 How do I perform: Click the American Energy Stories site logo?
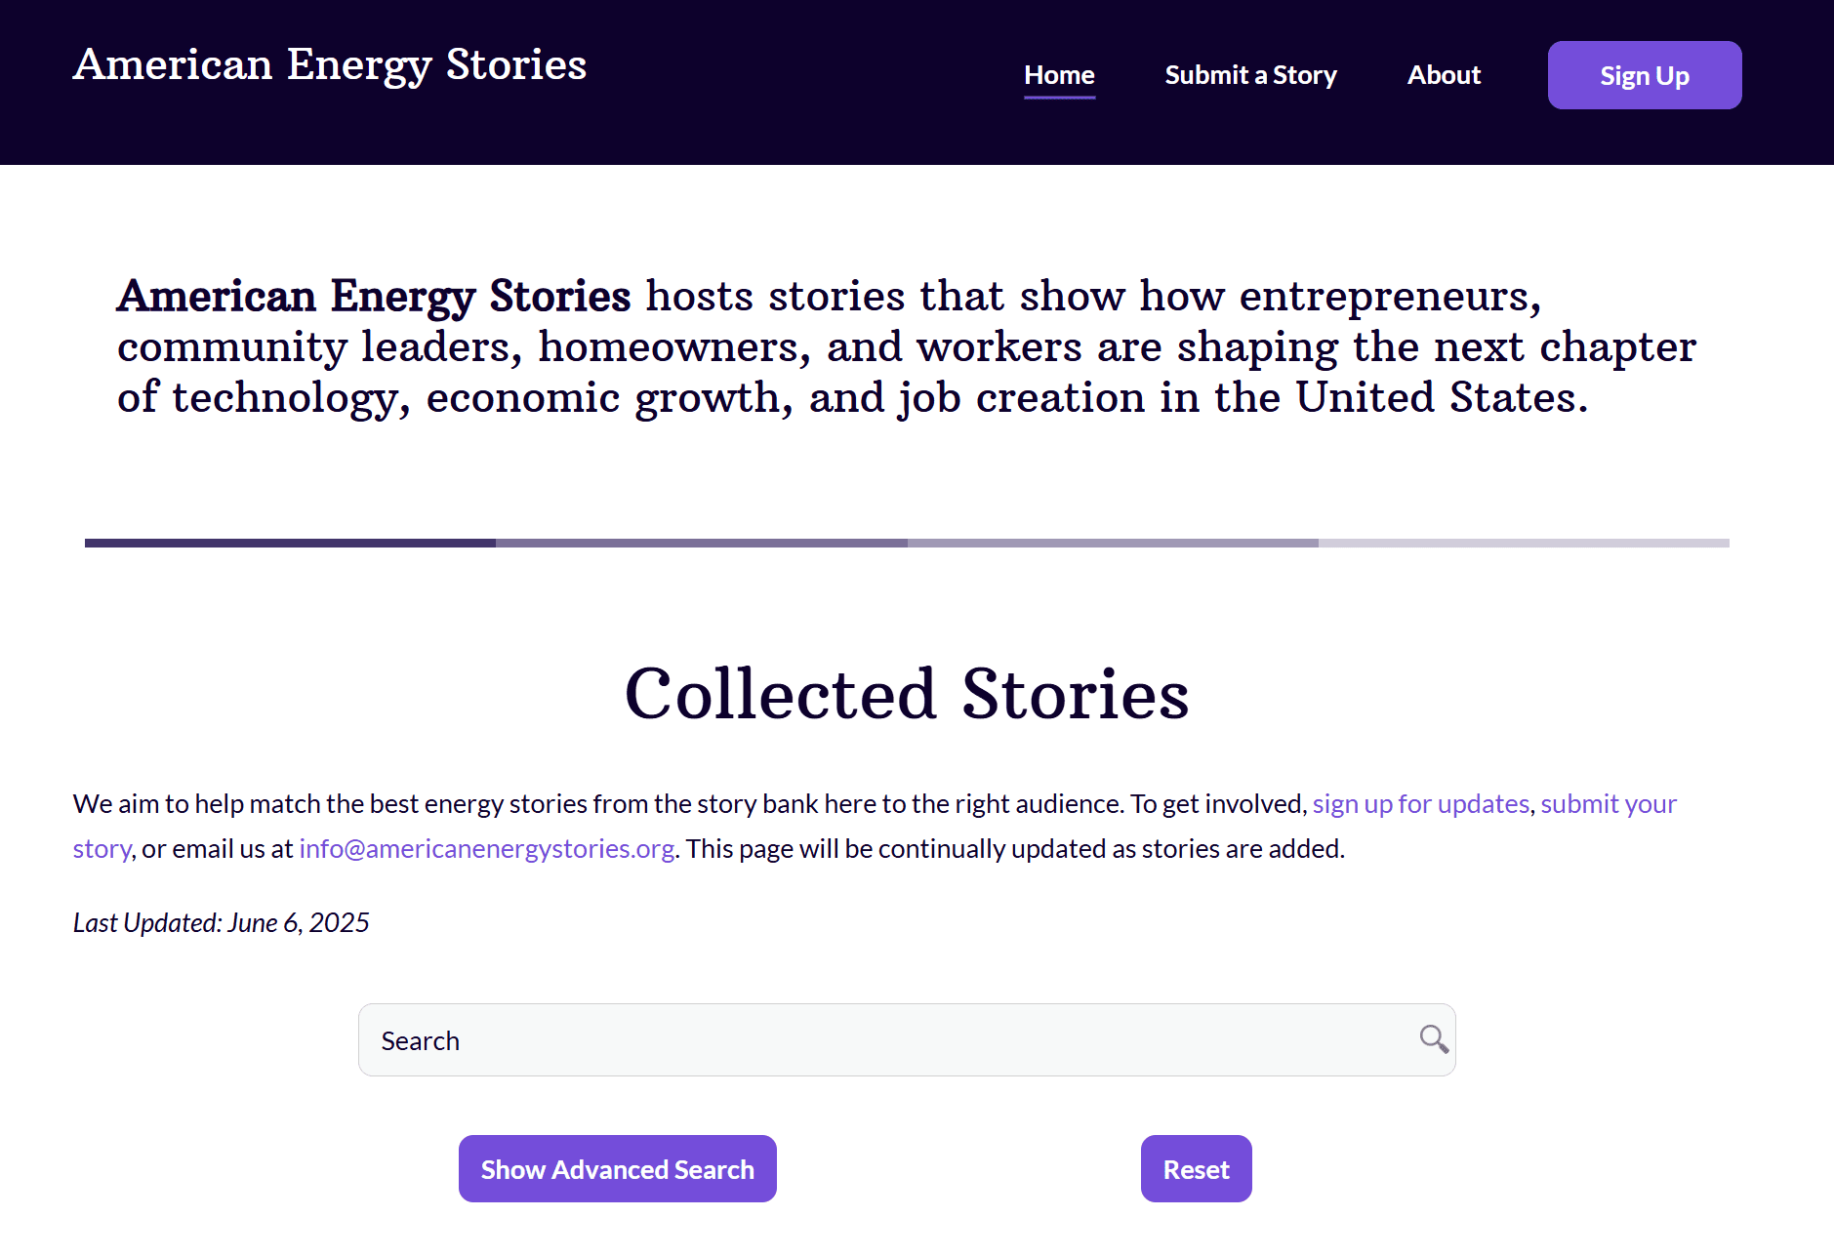point(330,65)
